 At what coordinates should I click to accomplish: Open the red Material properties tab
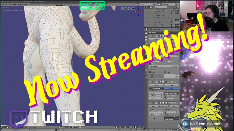pos(146,72)
